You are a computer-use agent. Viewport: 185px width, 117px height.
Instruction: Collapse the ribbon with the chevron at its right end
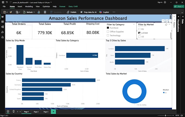(x=182, y=12)
